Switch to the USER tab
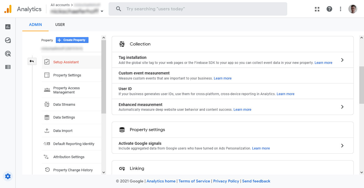The image size is (364, 188). click(60, 25)
